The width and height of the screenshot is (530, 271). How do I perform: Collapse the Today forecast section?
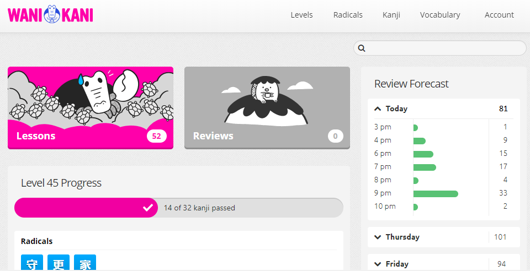(443, 109)
